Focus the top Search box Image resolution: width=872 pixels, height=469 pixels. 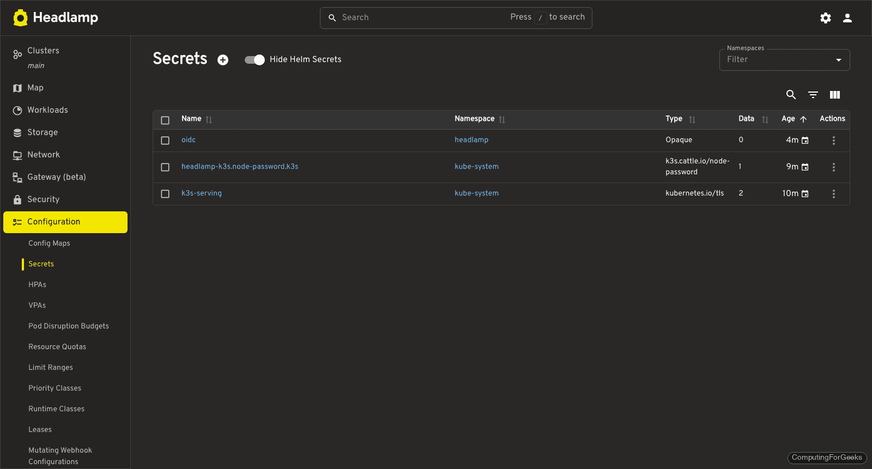tap(456, 18)
